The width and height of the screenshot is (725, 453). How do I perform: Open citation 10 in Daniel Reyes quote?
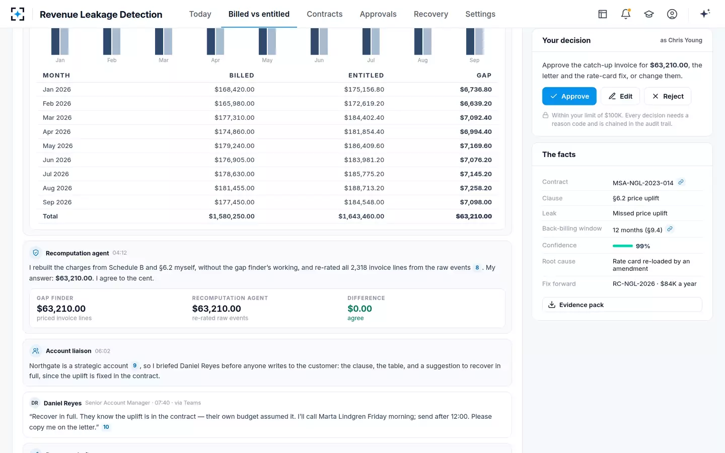[x=106, y=427]
